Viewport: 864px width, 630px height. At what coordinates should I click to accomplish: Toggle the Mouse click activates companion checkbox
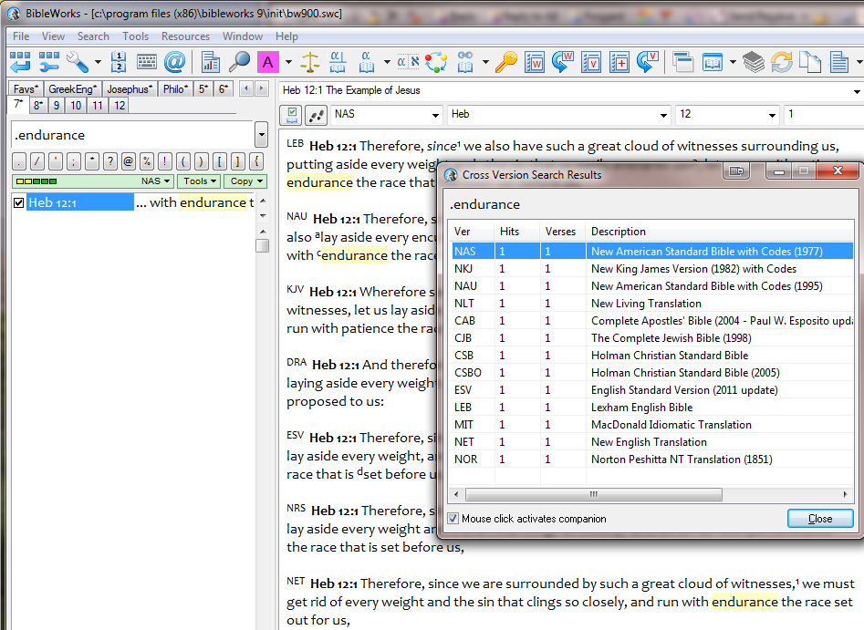click(x=453, y=518)
